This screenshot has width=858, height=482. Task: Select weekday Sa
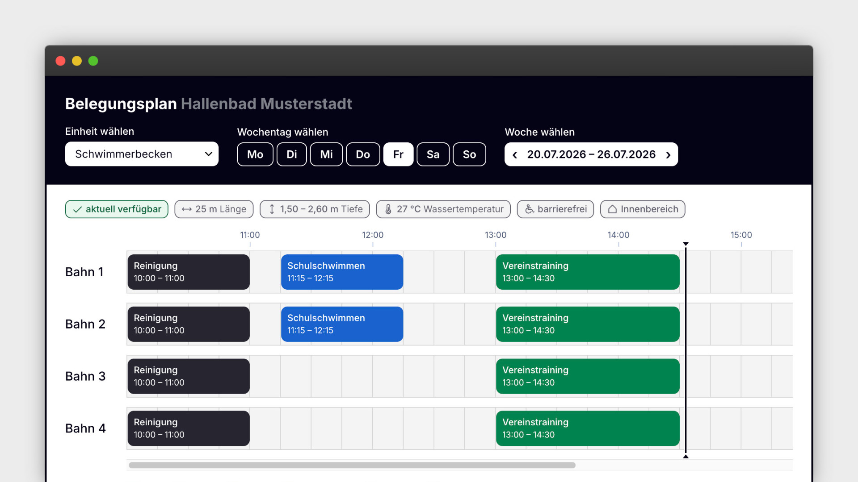tap(433, 154)
